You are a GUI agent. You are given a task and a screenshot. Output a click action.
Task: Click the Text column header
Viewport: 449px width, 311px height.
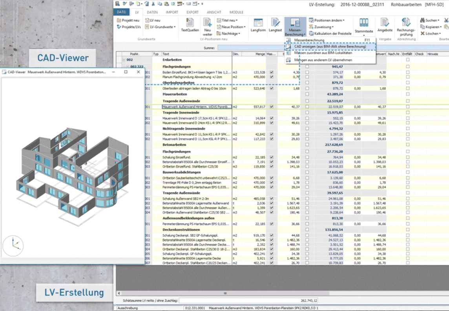pos(197,54)
